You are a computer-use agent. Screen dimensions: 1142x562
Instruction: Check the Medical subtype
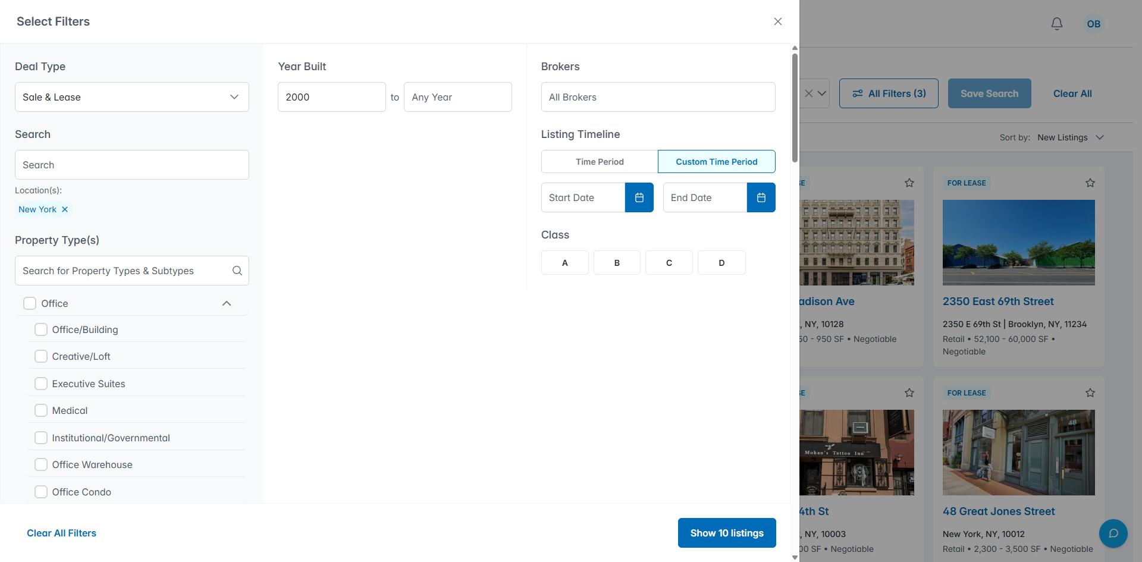tap(41, 410)
